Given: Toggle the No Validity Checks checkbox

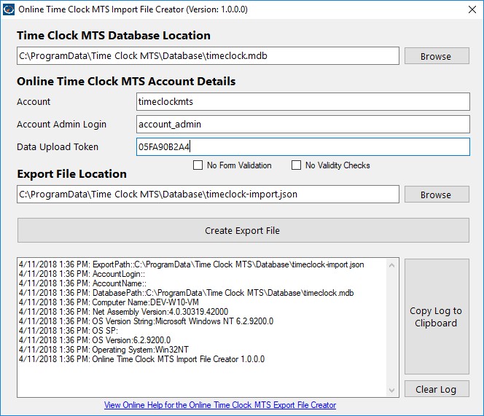Looking at the screenshot, I should pyautogui.click(x=296, y=165).
